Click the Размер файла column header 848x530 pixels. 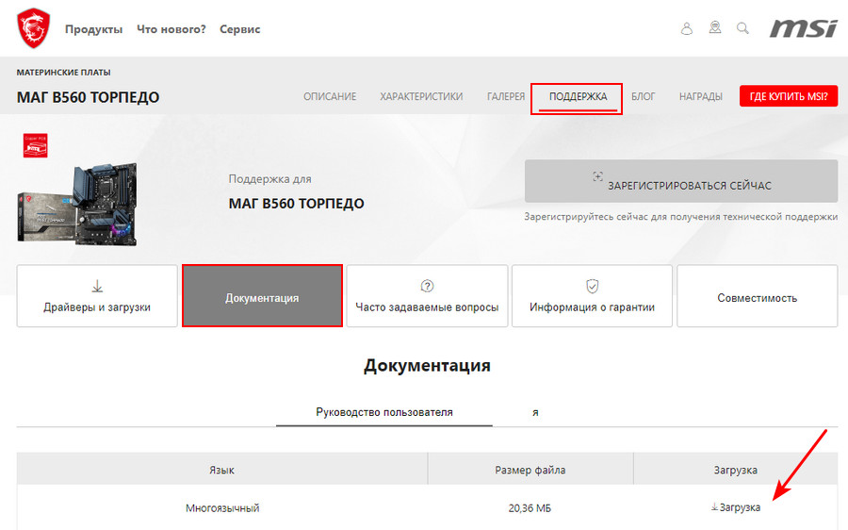pos(530,470)
